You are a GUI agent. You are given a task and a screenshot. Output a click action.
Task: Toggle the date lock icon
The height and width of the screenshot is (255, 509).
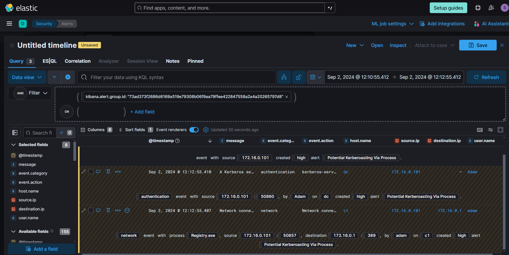[x=299, y=77]
